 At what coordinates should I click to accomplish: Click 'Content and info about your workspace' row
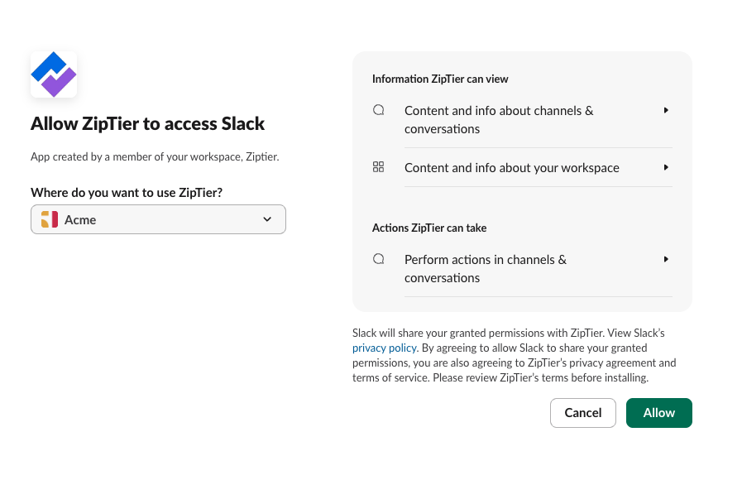click(x=523, y=167)
